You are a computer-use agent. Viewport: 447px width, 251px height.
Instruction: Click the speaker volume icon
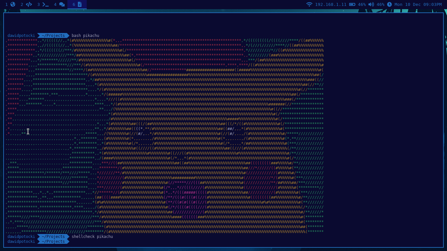tap(371, 5)
